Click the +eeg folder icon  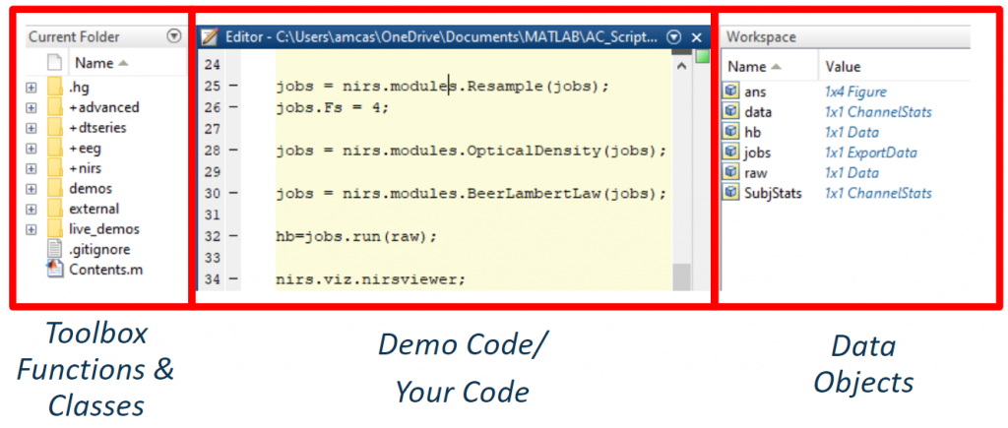55,149
